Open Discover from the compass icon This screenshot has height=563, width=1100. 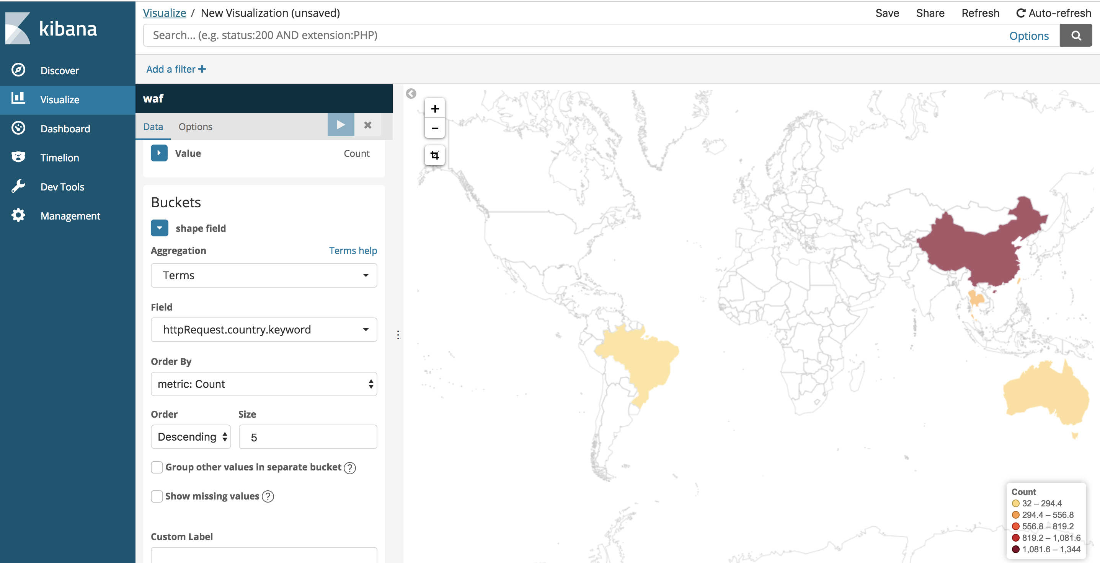(x=18, y=70)
